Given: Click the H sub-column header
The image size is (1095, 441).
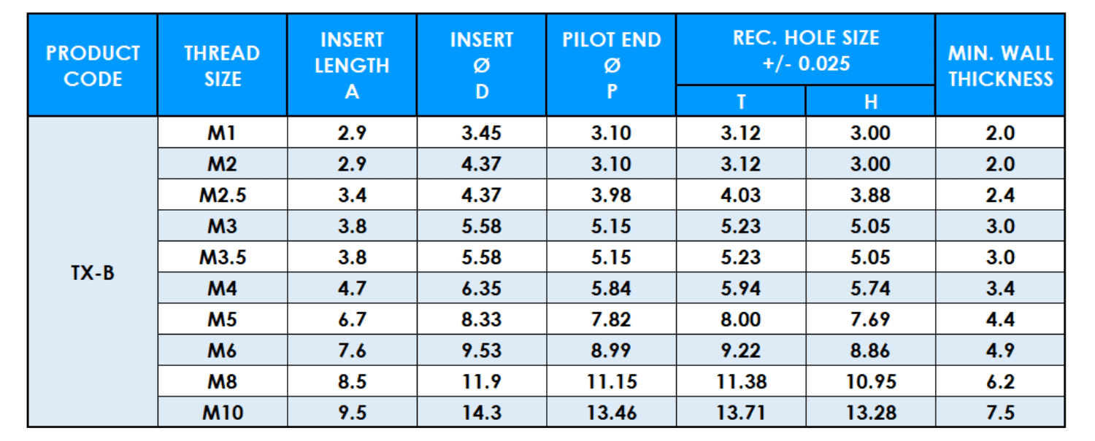Looking at the screenshot, I should (870, 102).
